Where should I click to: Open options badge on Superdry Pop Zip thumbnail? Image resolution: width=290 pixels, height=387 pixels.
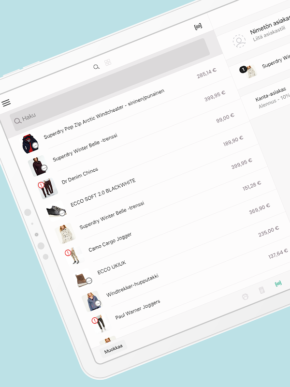(35, 146)
